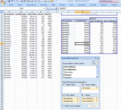This screenshot has width=121, height=110.
Task: Open the Page Layout tab
Action: click(x=31, y=5)
